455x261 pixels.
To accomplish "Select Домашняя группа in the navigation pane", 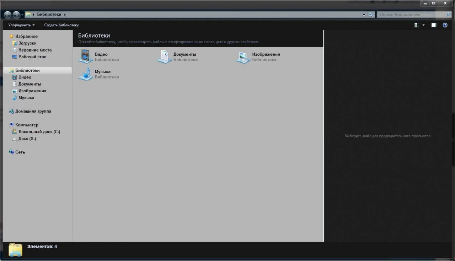I will coord(30,111).
